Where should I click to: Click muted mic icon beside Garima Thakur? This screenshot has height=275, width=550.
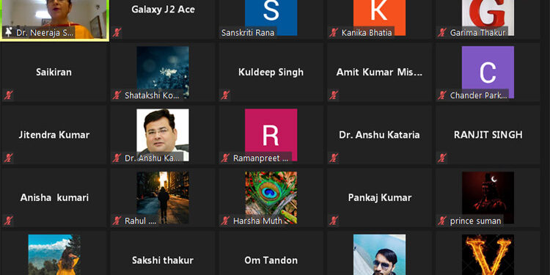pos(442,32)
